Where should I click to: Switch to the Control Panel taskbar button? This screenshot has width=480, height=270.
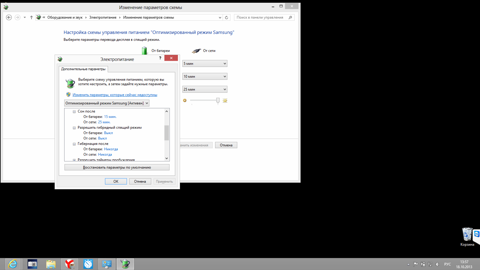coord(107,264)
